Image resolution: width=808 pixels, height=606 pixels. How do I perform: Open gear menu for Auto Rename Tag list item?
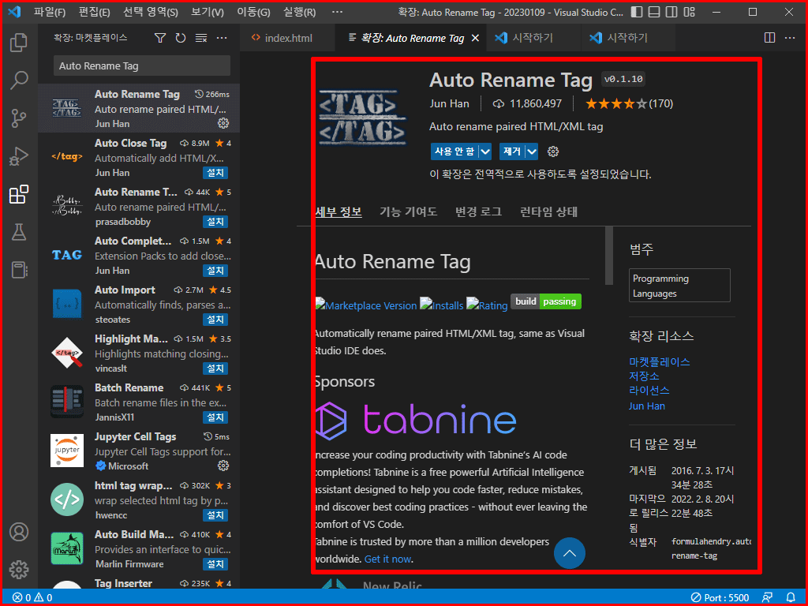(x=223, y=123)
